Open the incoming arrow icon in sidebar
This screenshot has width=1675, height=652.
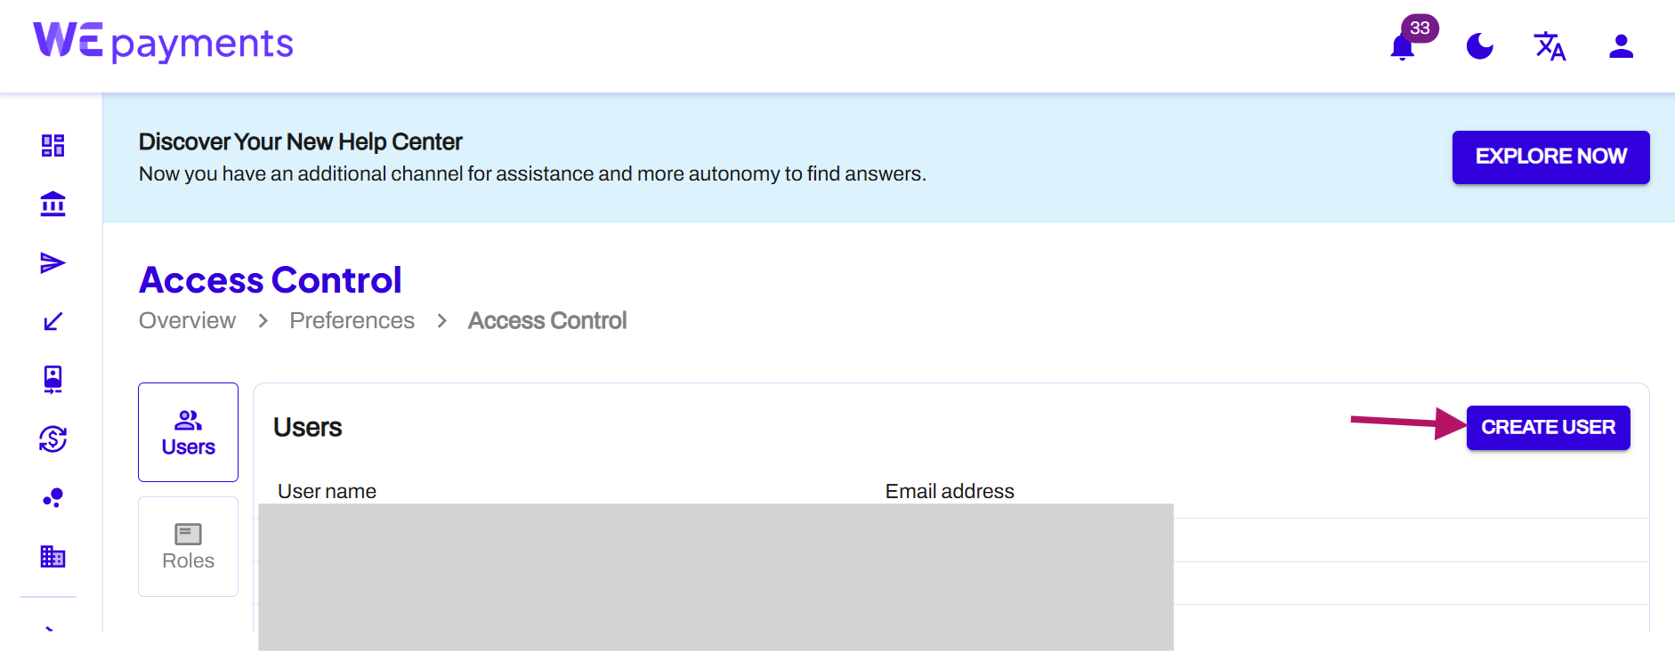tap(53, 321)
